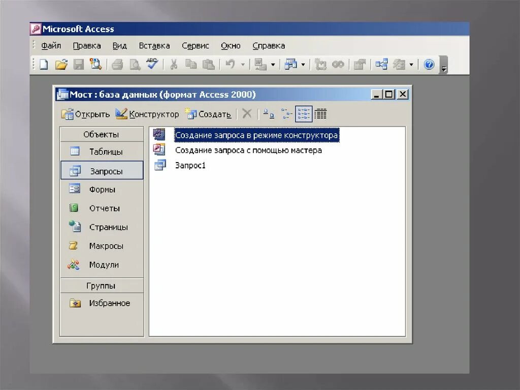This screenshot has height=390, width=520.
Task: Click the Office Links icon
Action: pos(261,65)
